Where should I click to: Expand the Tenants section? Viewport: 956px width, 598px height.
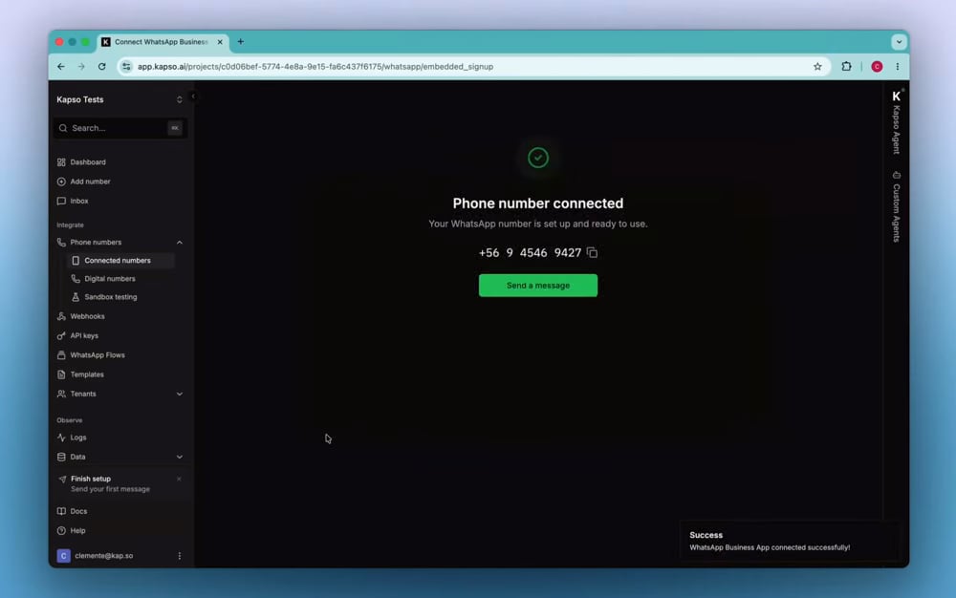tap(180, 394)
